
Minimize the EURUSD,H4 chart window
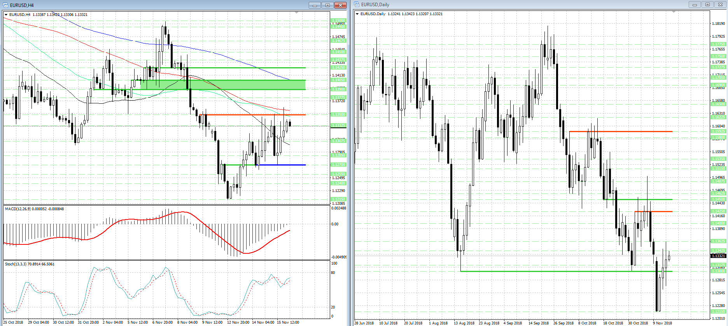(x=315, y=5)
